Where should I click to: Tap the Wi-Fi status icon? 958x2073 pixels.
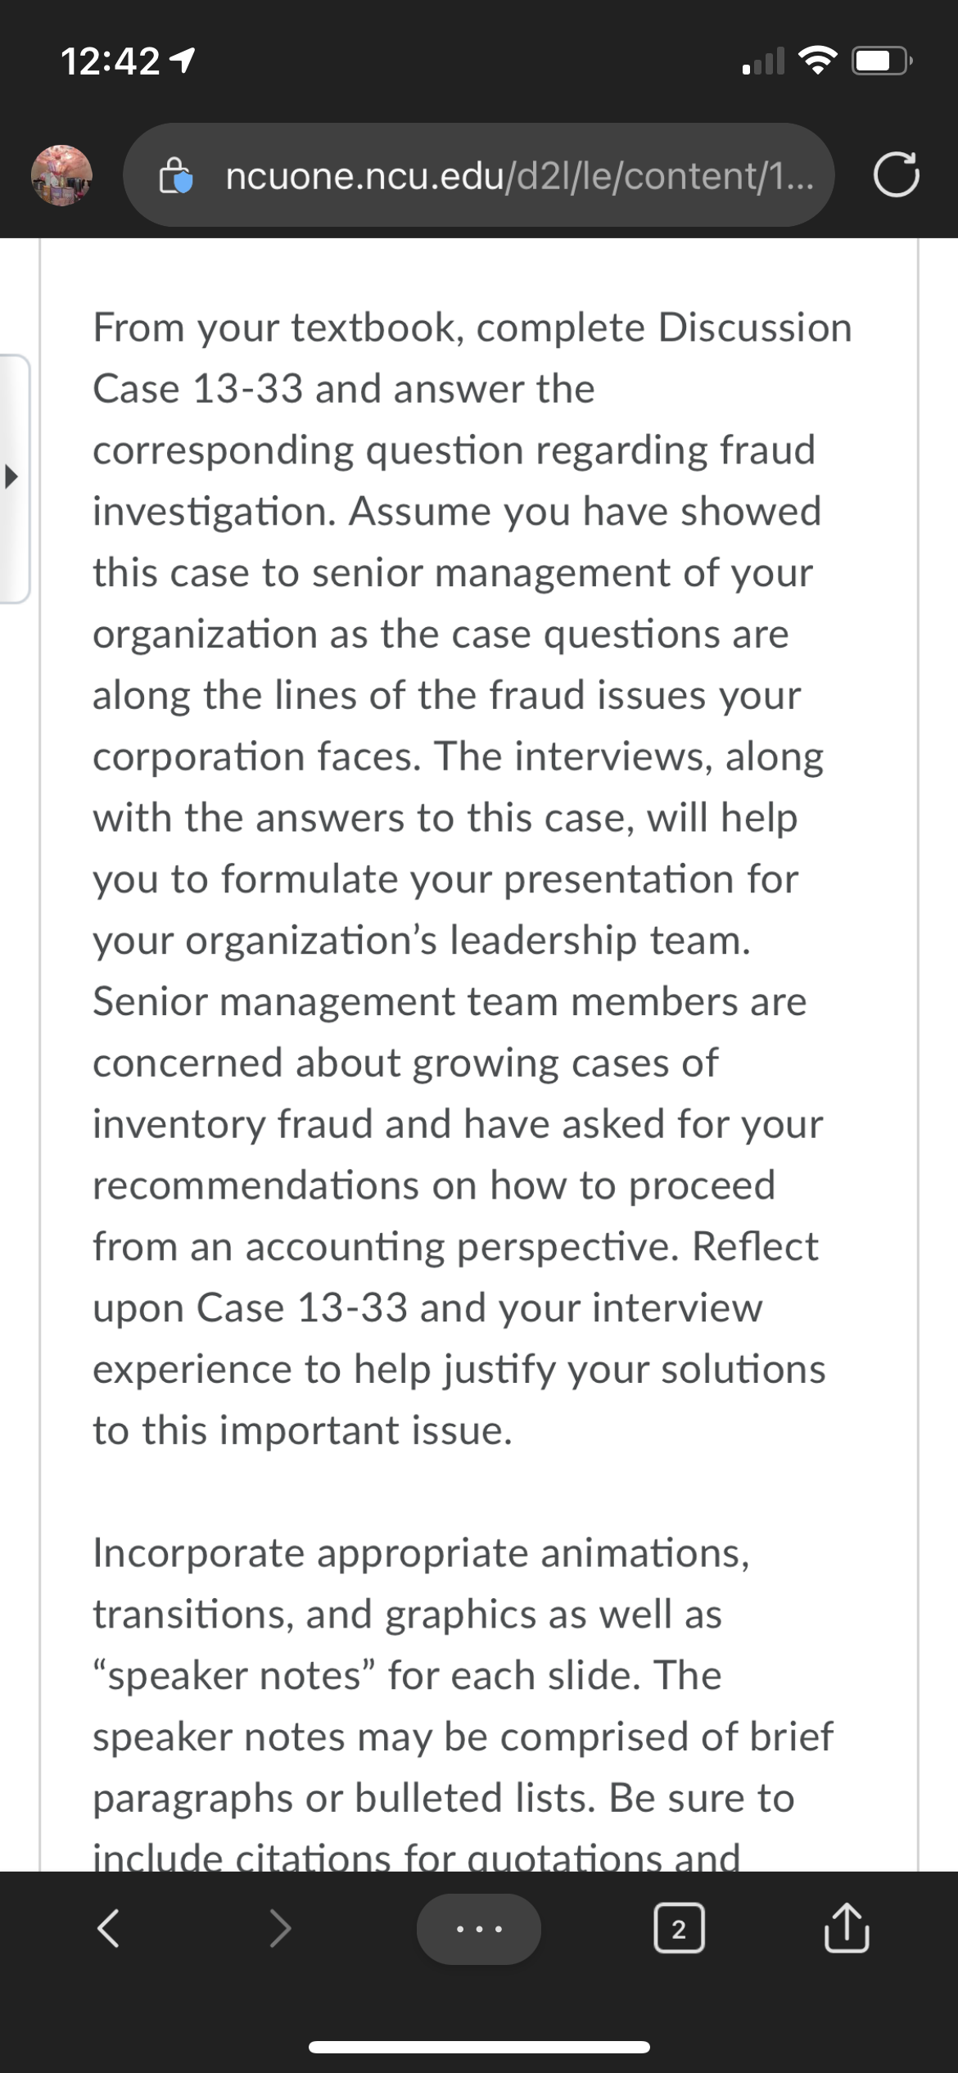click(812, 61)
